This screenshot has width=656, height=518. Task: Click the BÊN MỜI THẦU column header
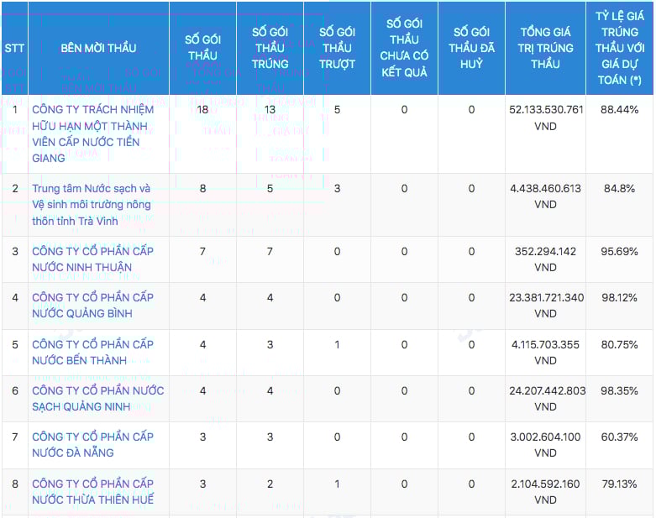[98, 48]
